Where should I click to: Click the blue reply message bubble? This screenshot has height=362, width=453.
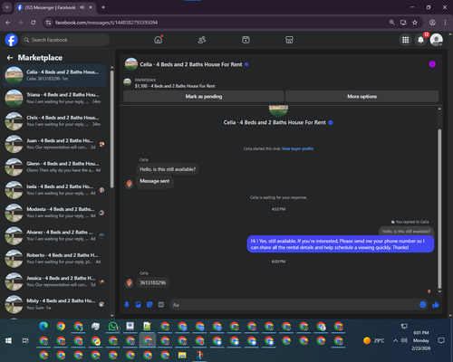coord(341,244)
